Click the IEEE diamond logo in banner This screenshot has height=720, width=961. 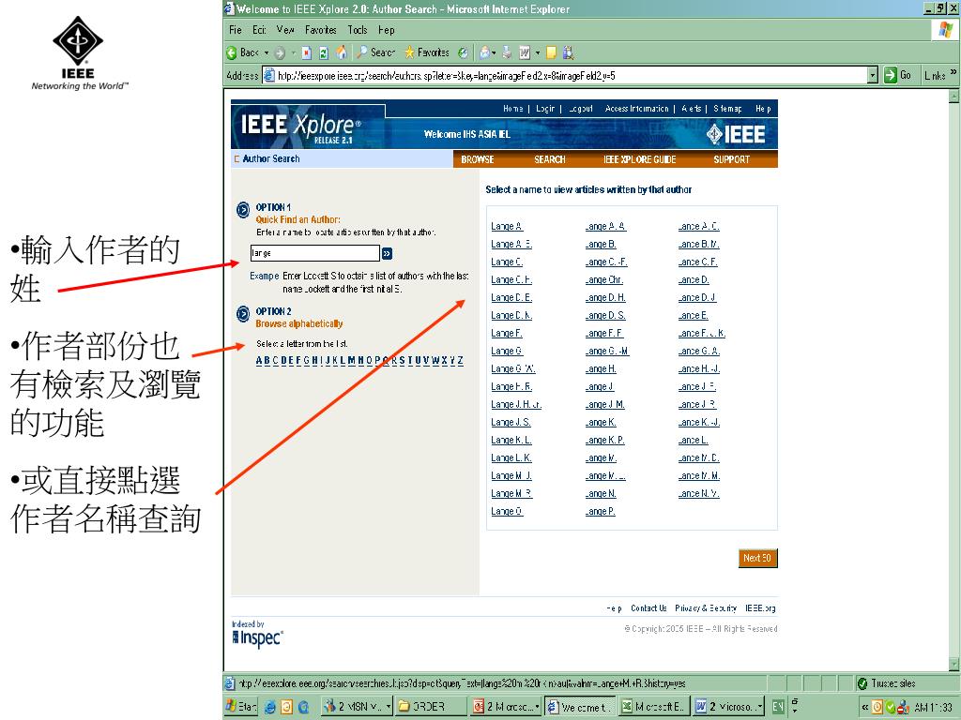[x=736, y=134]
